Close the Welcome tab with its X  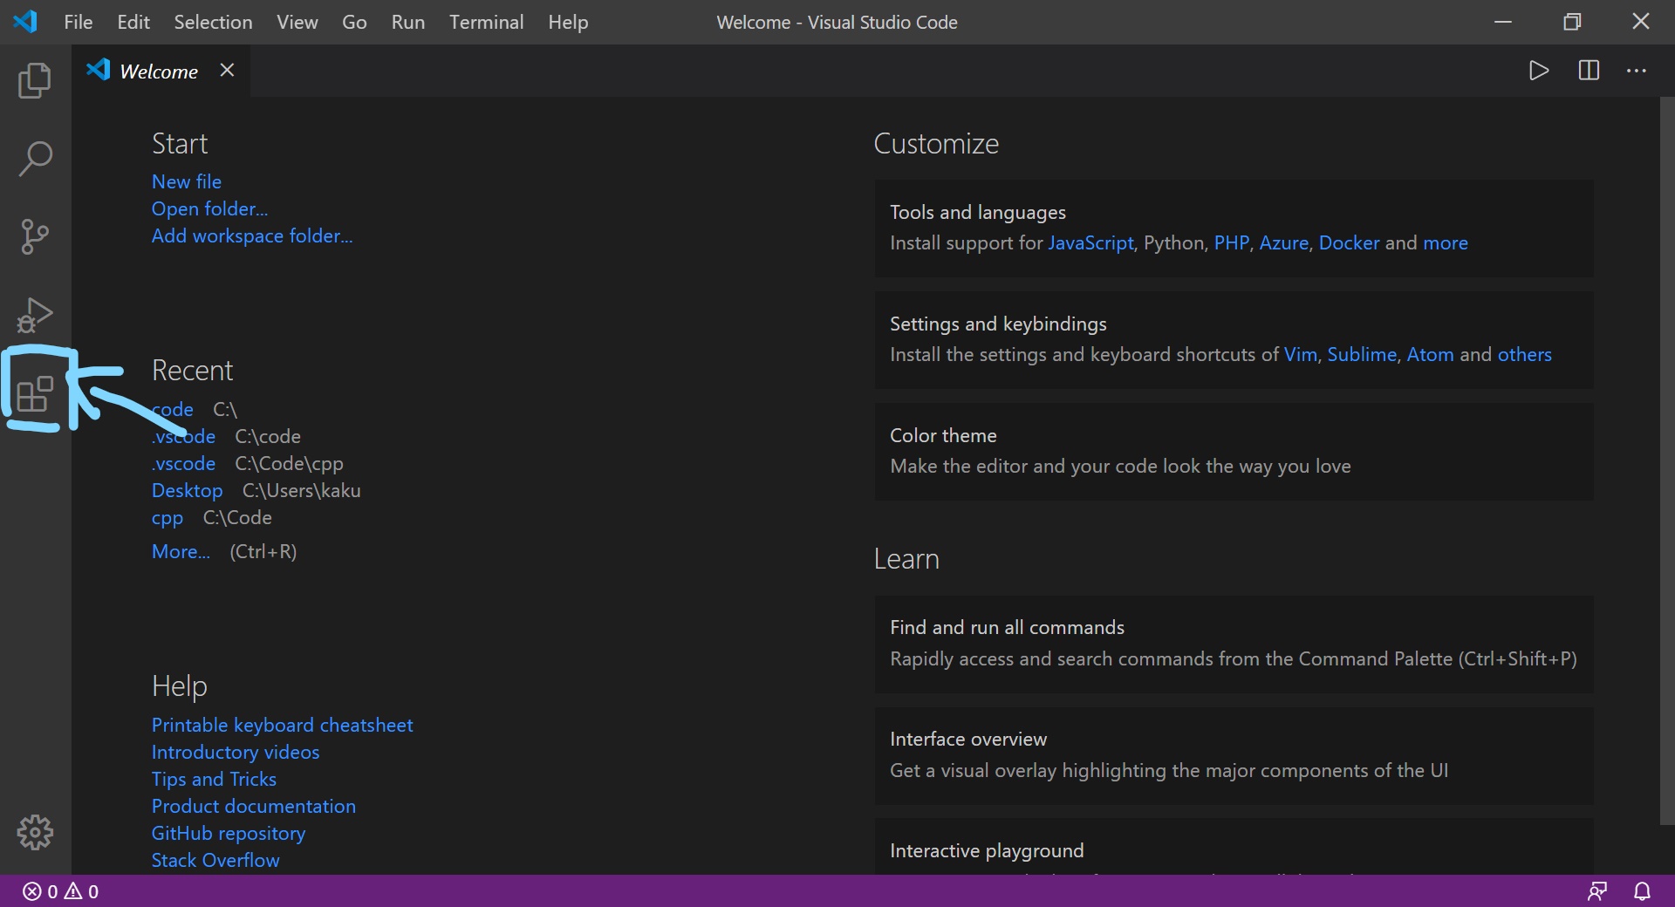pyautogui.click(x=227, y=70)
